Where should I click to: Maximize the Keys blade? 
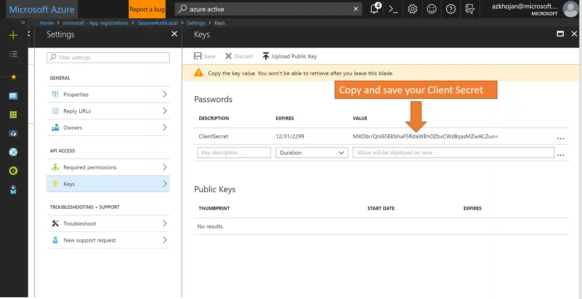click(560, 34)
